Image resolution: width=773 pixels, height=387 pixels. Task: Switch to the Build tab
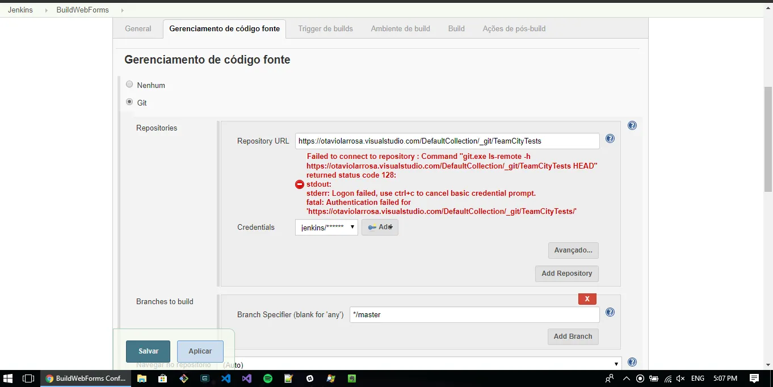[x=456, y=28]
